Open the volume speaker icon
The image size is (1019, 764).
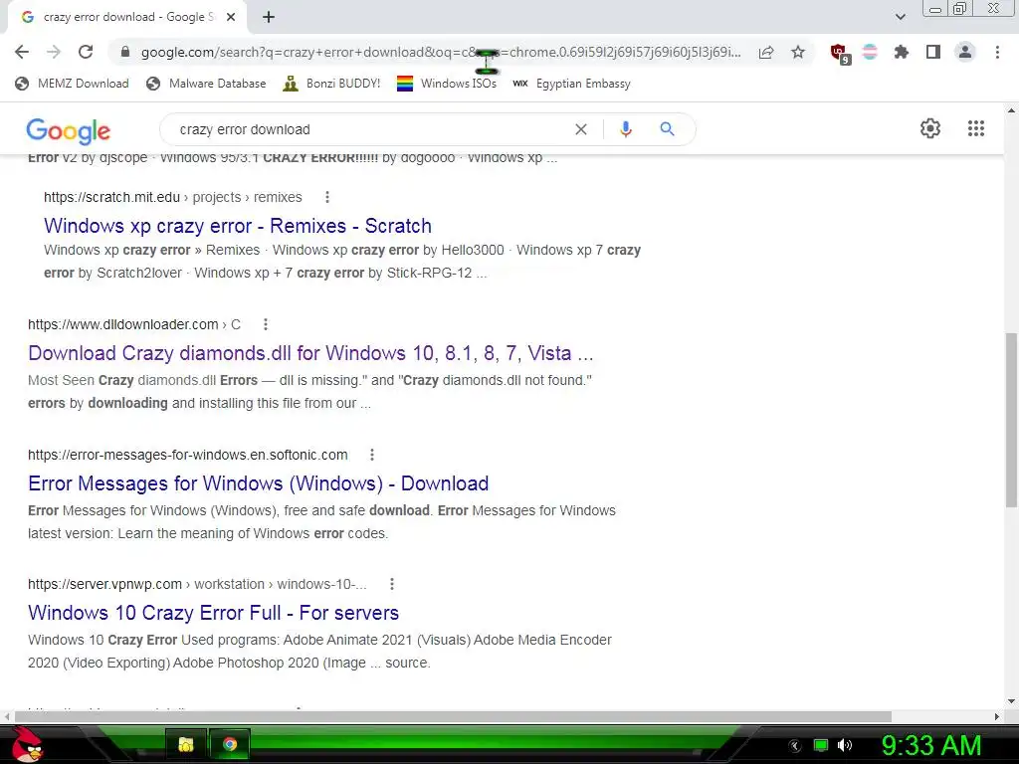tap(845, 745)
